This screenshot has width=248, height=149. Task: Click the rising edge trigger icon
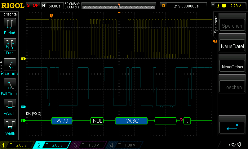(219, 6)
